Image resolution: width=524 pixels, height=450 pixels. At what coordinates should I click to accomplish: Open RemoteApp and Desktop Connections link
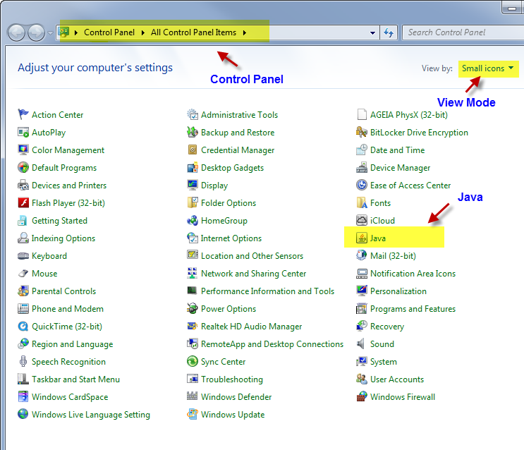click(272, 344)
